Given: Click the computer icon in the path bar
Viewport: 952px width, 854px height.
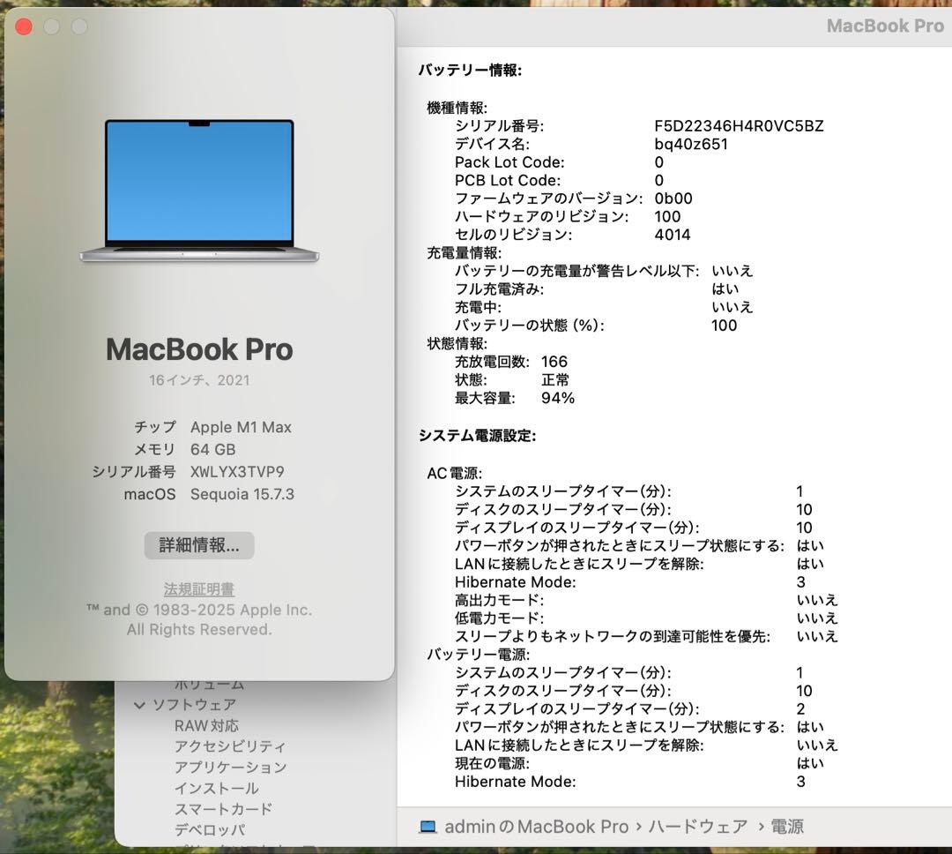Looking at the screenshot, I should point(428,827).
